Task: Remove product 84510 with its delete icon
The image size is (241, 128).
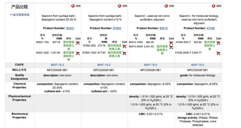Action: [x=166, y=6]
